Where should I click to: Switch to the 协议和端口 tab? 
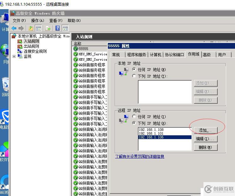[174, 55]
